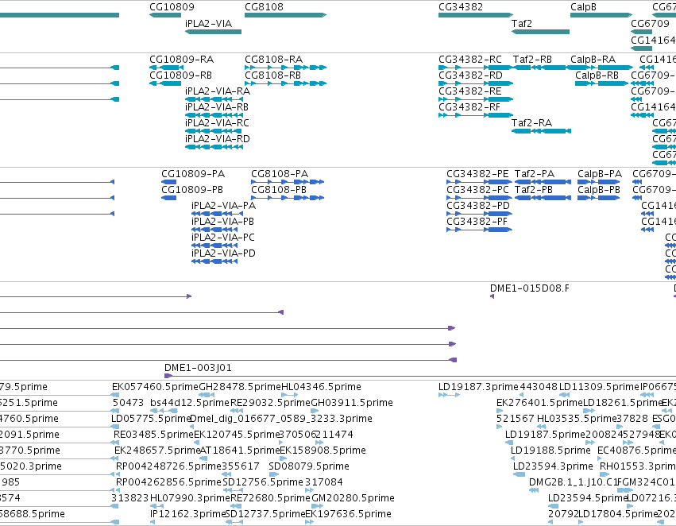Screen dimensions: 676x526
Task: Click the CG8108 gene arrow glyph
Action: pyautogui.click(x=285, y=15)
